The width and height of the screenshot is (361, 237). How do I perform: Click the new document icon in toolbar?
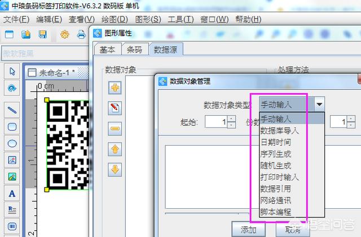click(x=10, y=34)
